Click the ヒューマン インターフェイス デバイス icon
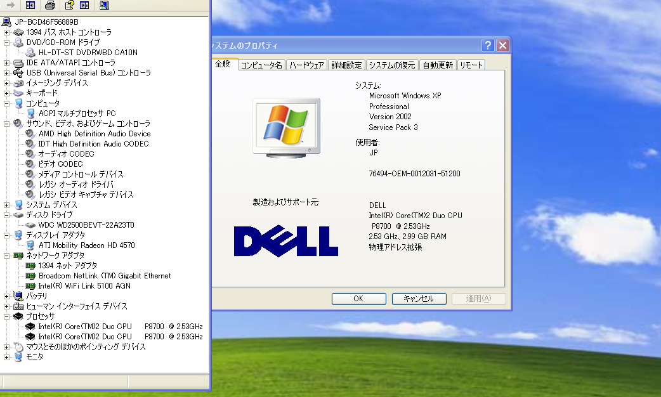The width and height of the screenshot is (661, 397). click(x=18, y=306)
